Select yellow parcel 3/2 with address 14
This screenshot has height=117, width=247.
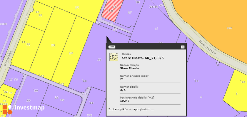28,47
